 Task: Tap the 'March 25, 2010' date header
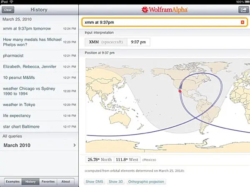click(17, 19)
